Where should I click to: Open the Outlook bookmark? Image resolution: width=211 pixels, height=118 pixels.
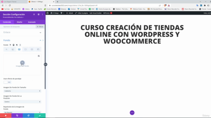(x=72, y=9)
